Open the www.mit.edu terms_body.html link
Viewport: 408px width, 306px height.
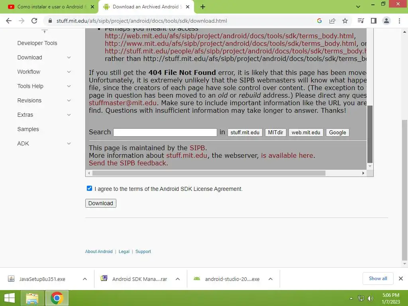click(x=231, y=43)
